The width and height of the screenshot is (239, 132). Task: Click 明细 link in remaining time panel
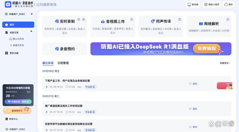tap(29, 92)
